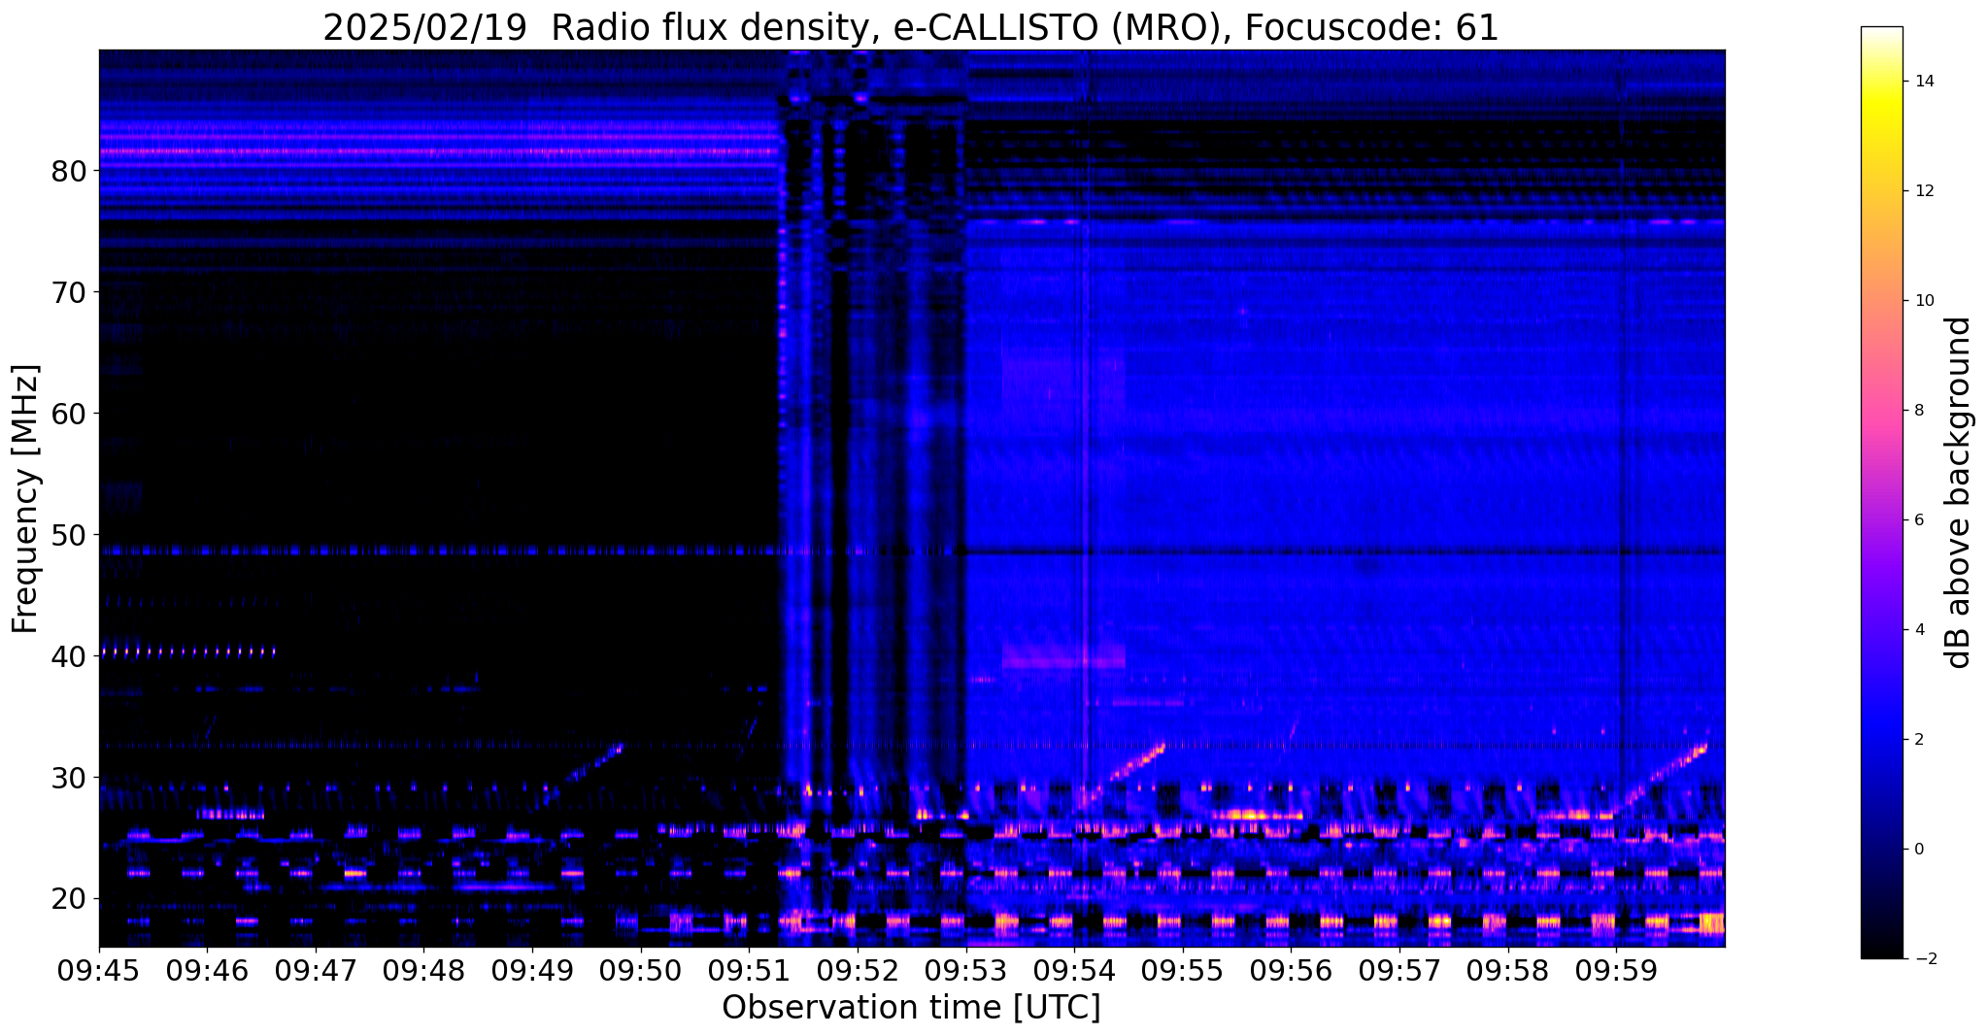Click the 09:54 time tick label
The width and height of the screenshot is (1988, 1036).
(1073, 971)
